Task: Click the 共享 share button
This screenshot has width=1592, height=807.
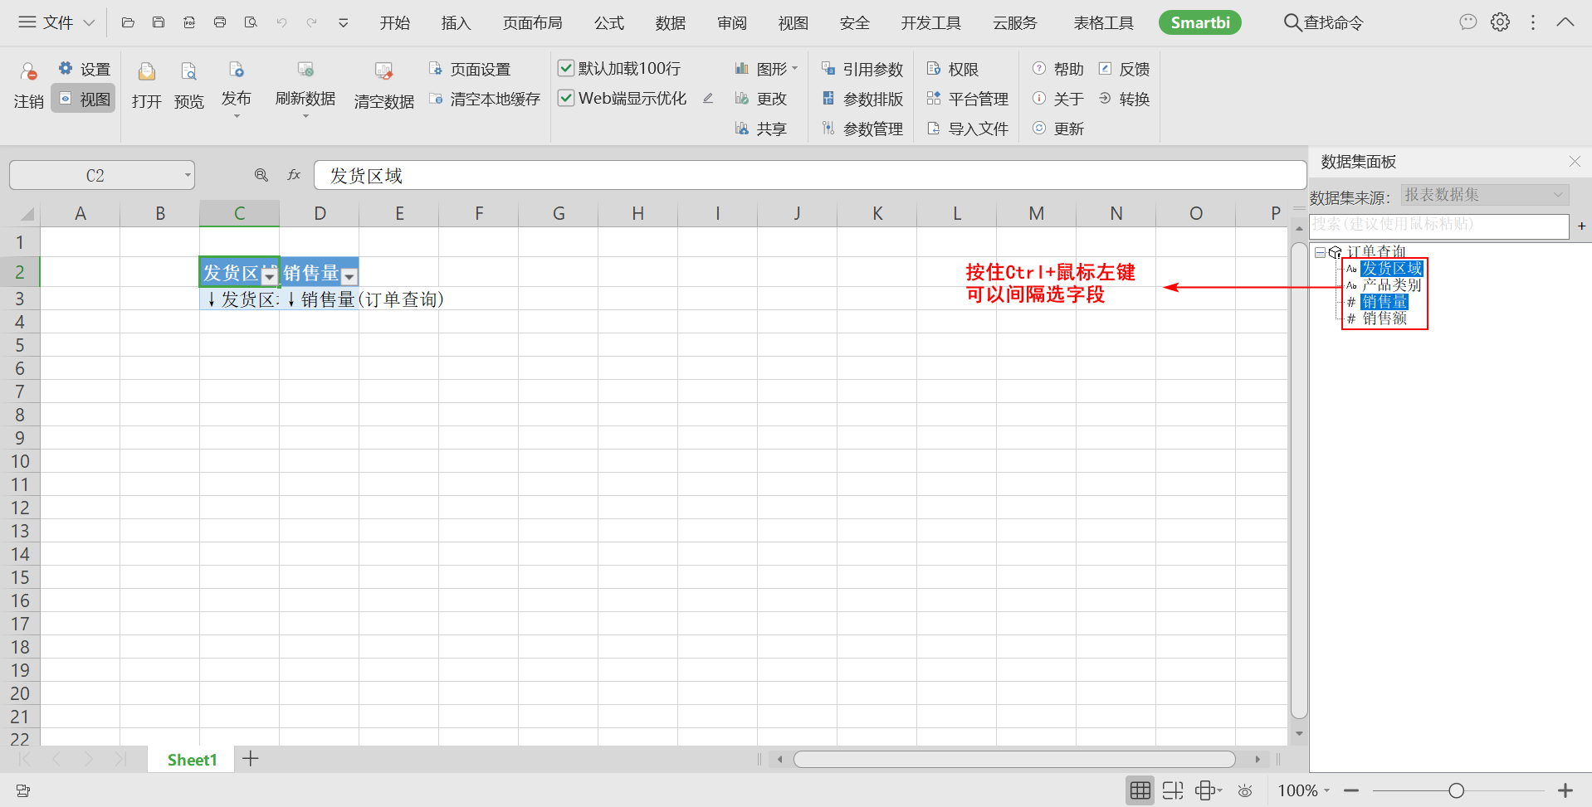Action: [760, 129]
